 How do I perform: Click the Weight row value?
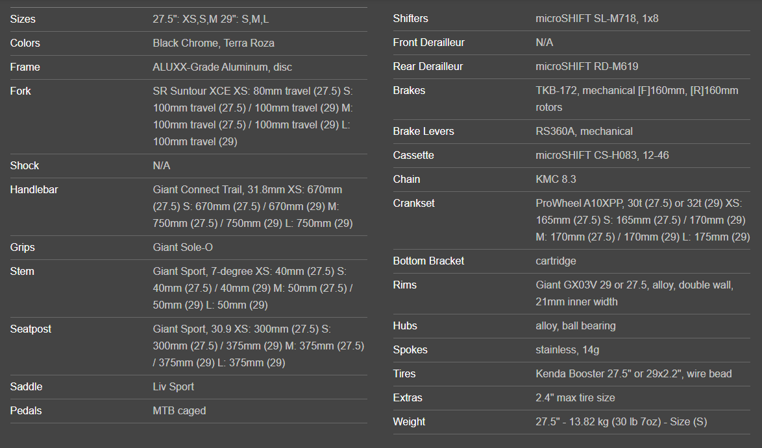click(x=621, y=422)
